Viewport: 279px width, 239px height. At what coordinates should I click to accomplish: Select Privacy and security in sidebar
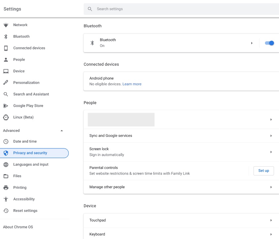30,153
